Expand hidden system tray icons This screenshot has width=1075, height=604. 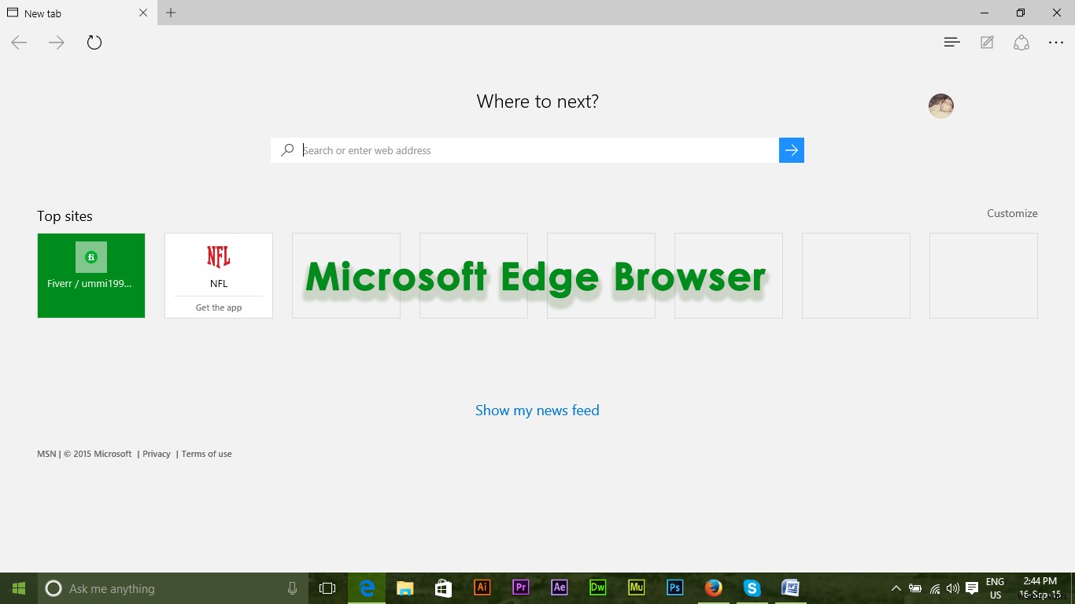tap(896, 587)
